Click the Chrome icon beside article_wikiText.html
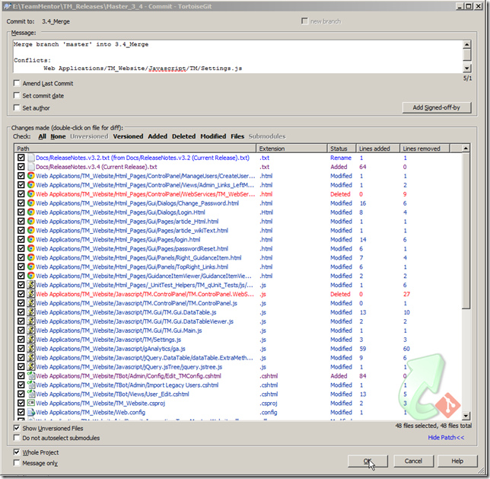The height and width of the screenshot is (479, 490). pos(30,230)
